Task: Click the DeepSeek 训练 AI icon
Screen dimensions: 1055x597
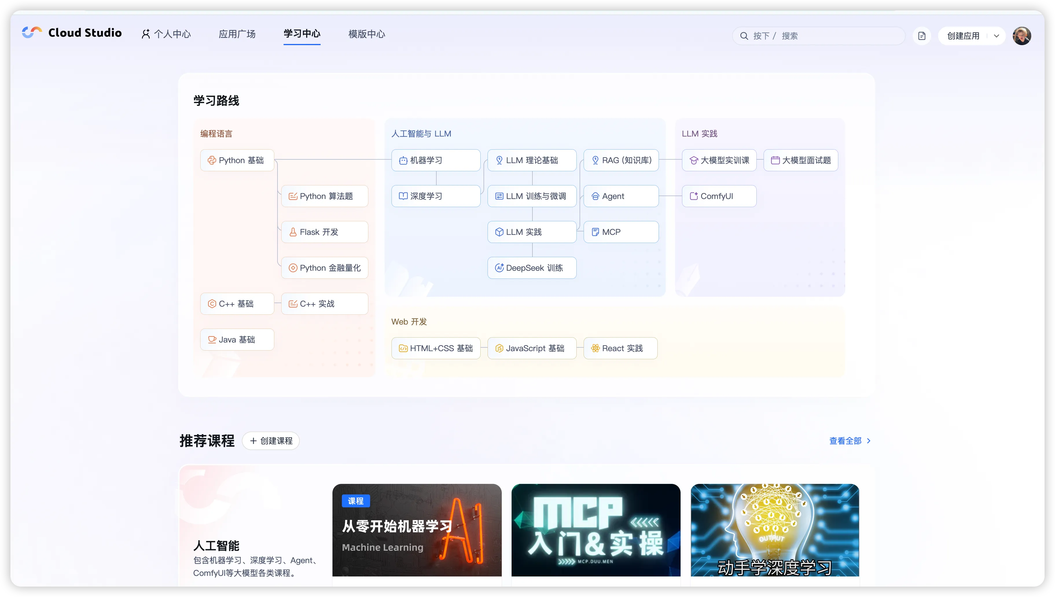Action: tap(499, 268)
